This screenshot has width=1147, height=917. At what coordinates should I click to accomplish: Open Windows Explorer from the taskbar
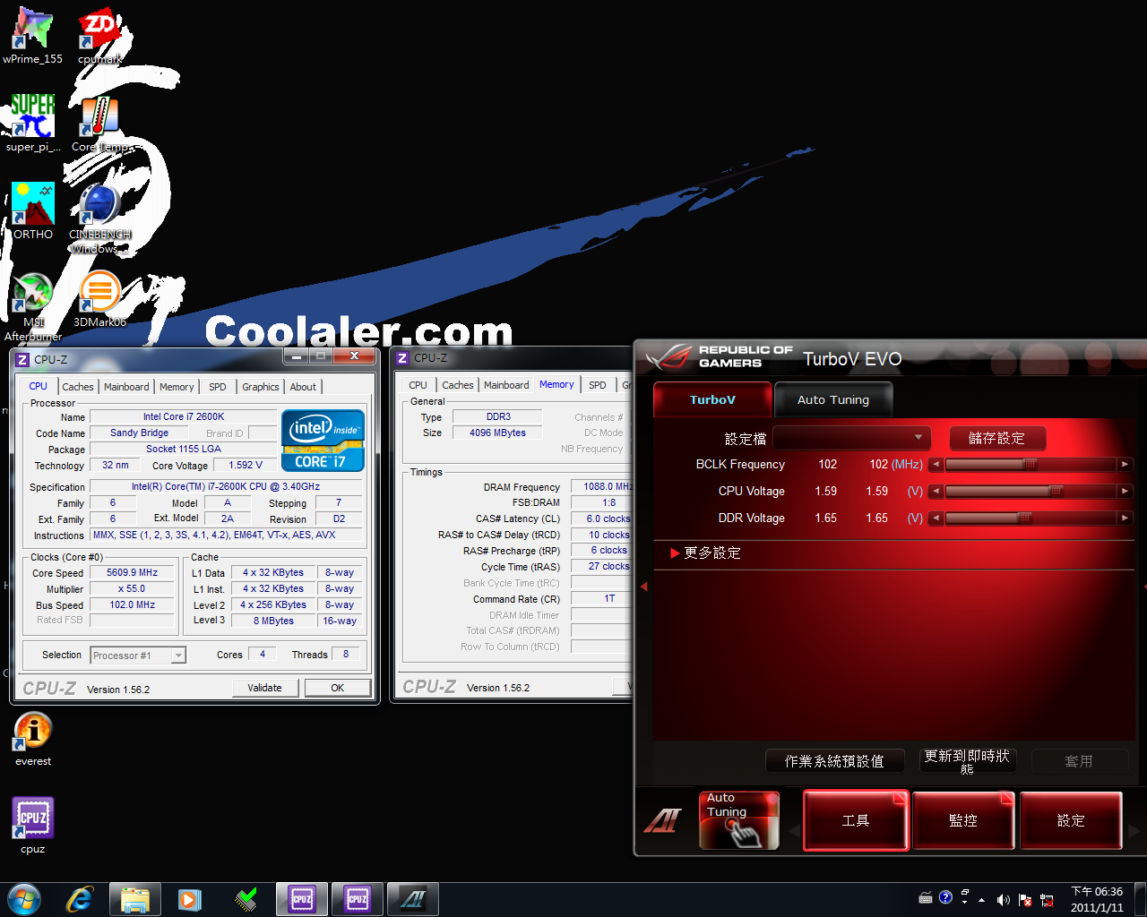point(135,899)
